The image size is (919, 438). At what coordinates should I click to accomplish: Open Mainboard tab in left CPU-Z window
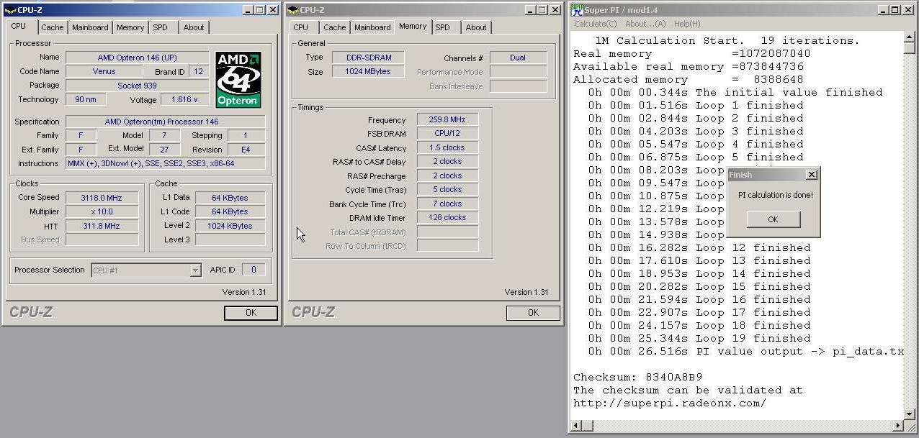pos(90,27)
